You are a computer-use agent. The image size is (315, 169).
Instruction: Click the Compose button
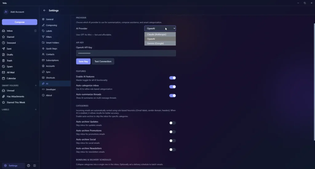coord(19,22)
